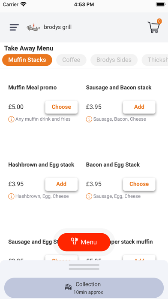Open the Thickshakes category tab
This screenshot has height=299, width=168.
(155, 60)
